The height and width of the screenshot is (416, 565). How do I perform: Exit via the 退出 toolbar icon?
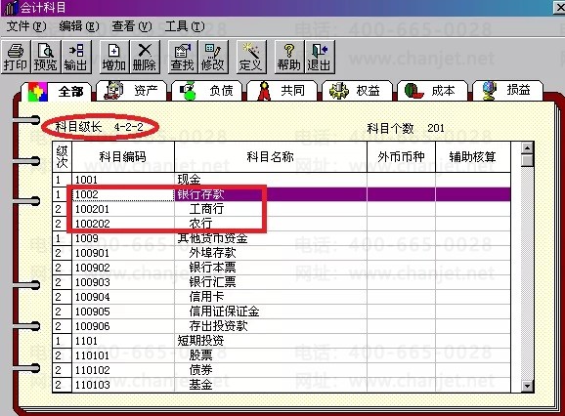tap(320, 57)
